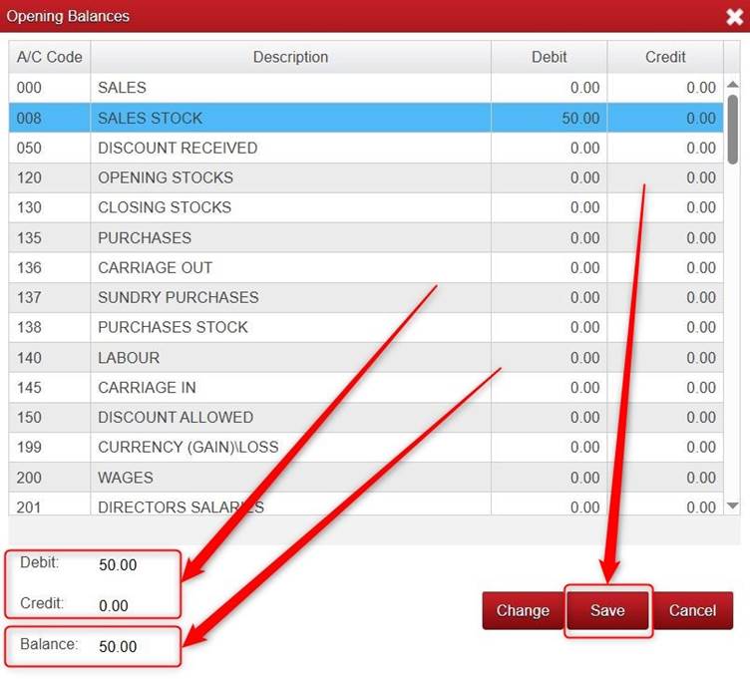Screen dimensions: 750x679
Task: Click the scroll down arrow of the list
Action: click(732, 505)
